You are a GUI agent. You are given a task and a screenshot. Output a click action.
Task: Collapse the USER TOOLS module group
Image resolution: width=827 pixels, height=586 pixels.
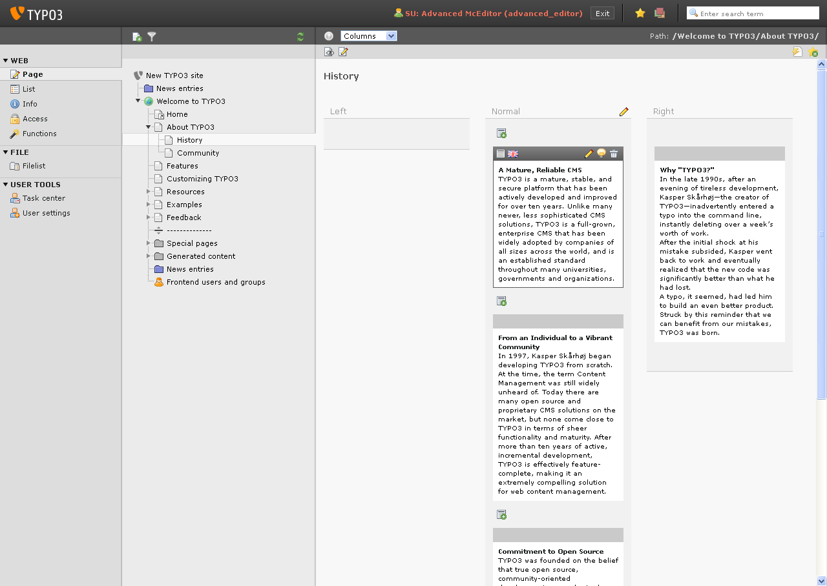point(5,185)
